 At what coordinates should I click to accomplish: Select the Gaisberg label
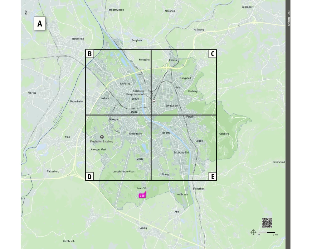tap(224, 134)
